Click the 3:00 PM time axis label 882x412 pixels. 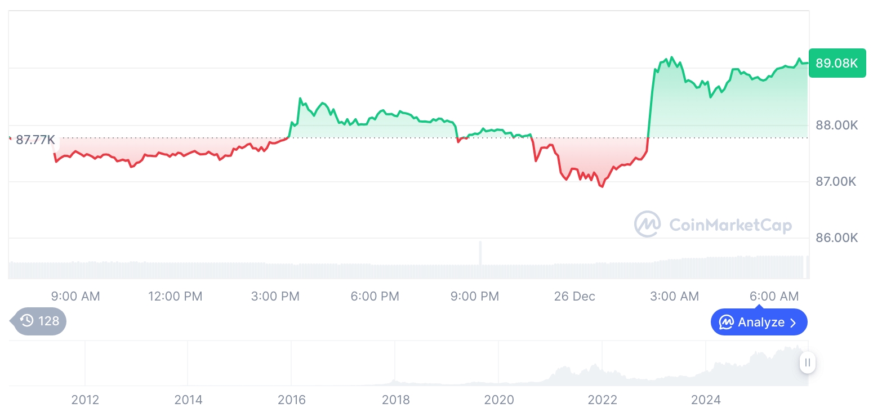275,296
